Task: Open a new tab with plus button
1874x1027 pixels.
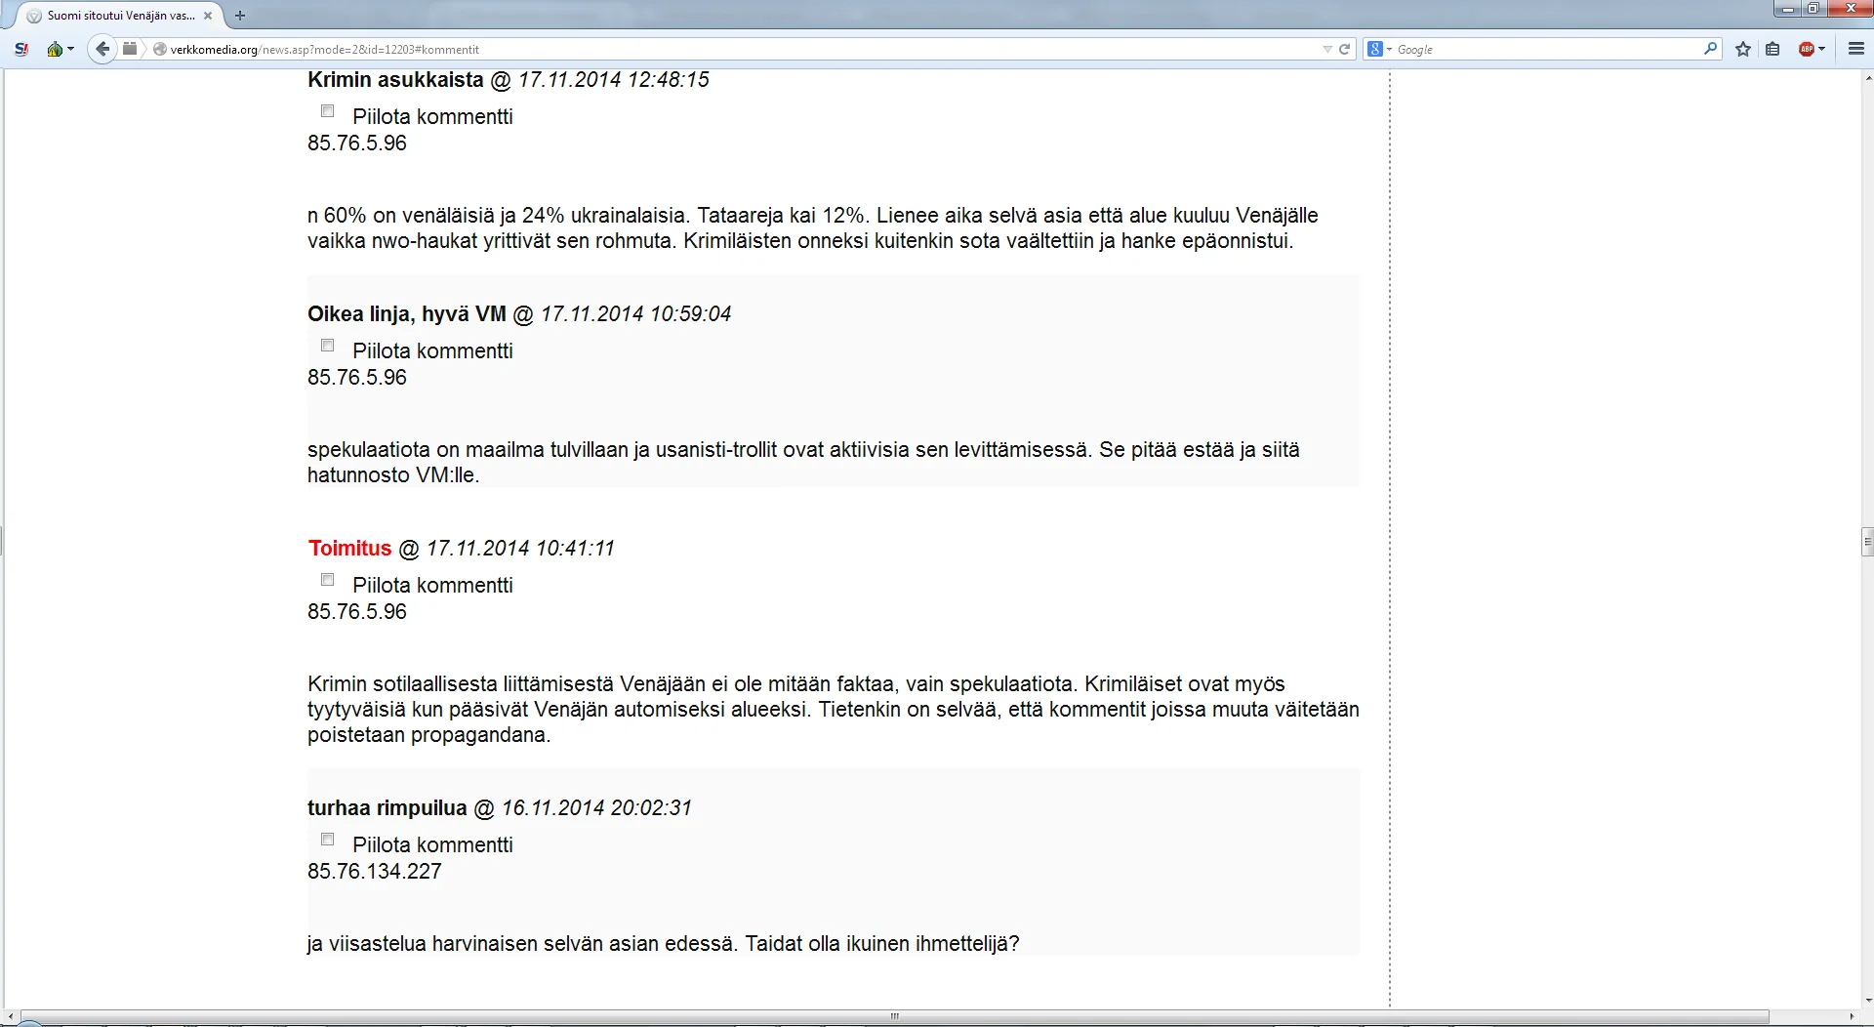Action: [240, 16]
